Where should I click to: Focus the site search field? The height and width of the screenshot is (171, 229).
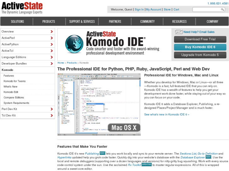coord(207,10)
